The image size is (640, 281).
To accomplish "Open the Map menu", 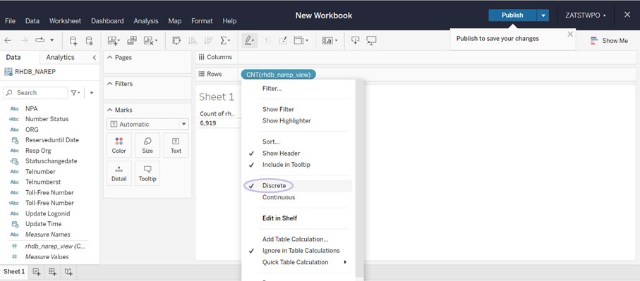I will pos(175,20).
